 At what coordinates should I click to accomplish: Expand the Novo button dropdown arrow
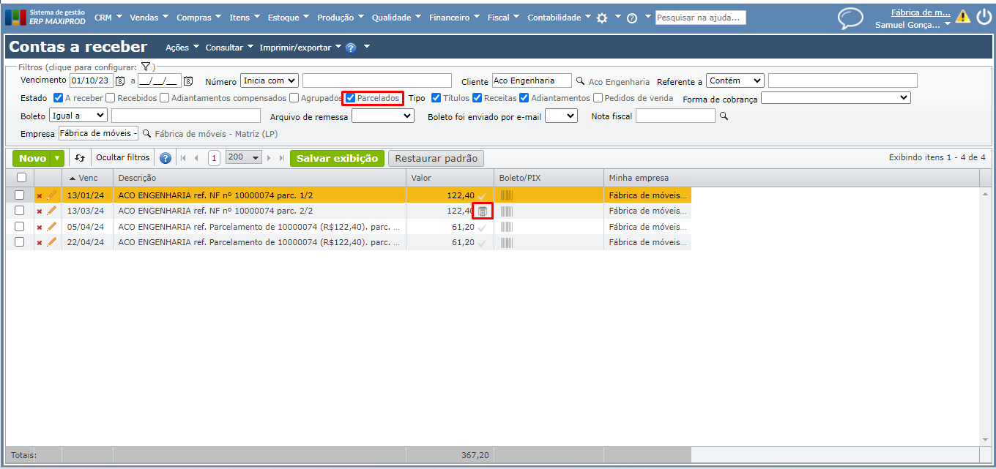57,158
